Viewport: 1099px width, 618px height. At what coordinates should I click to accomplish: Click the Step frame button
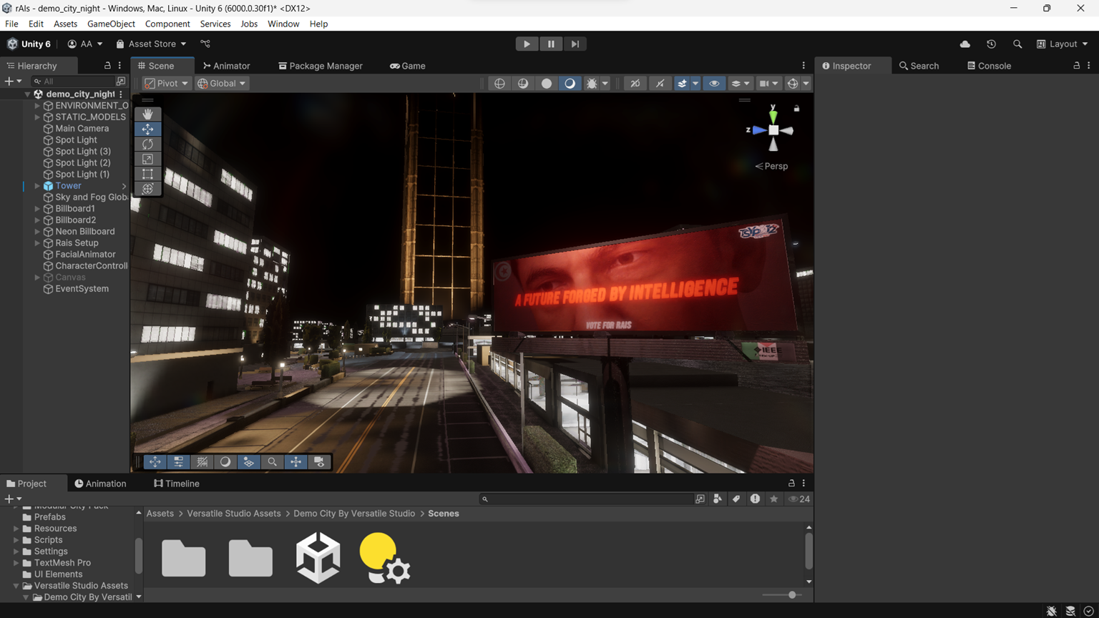575,44
